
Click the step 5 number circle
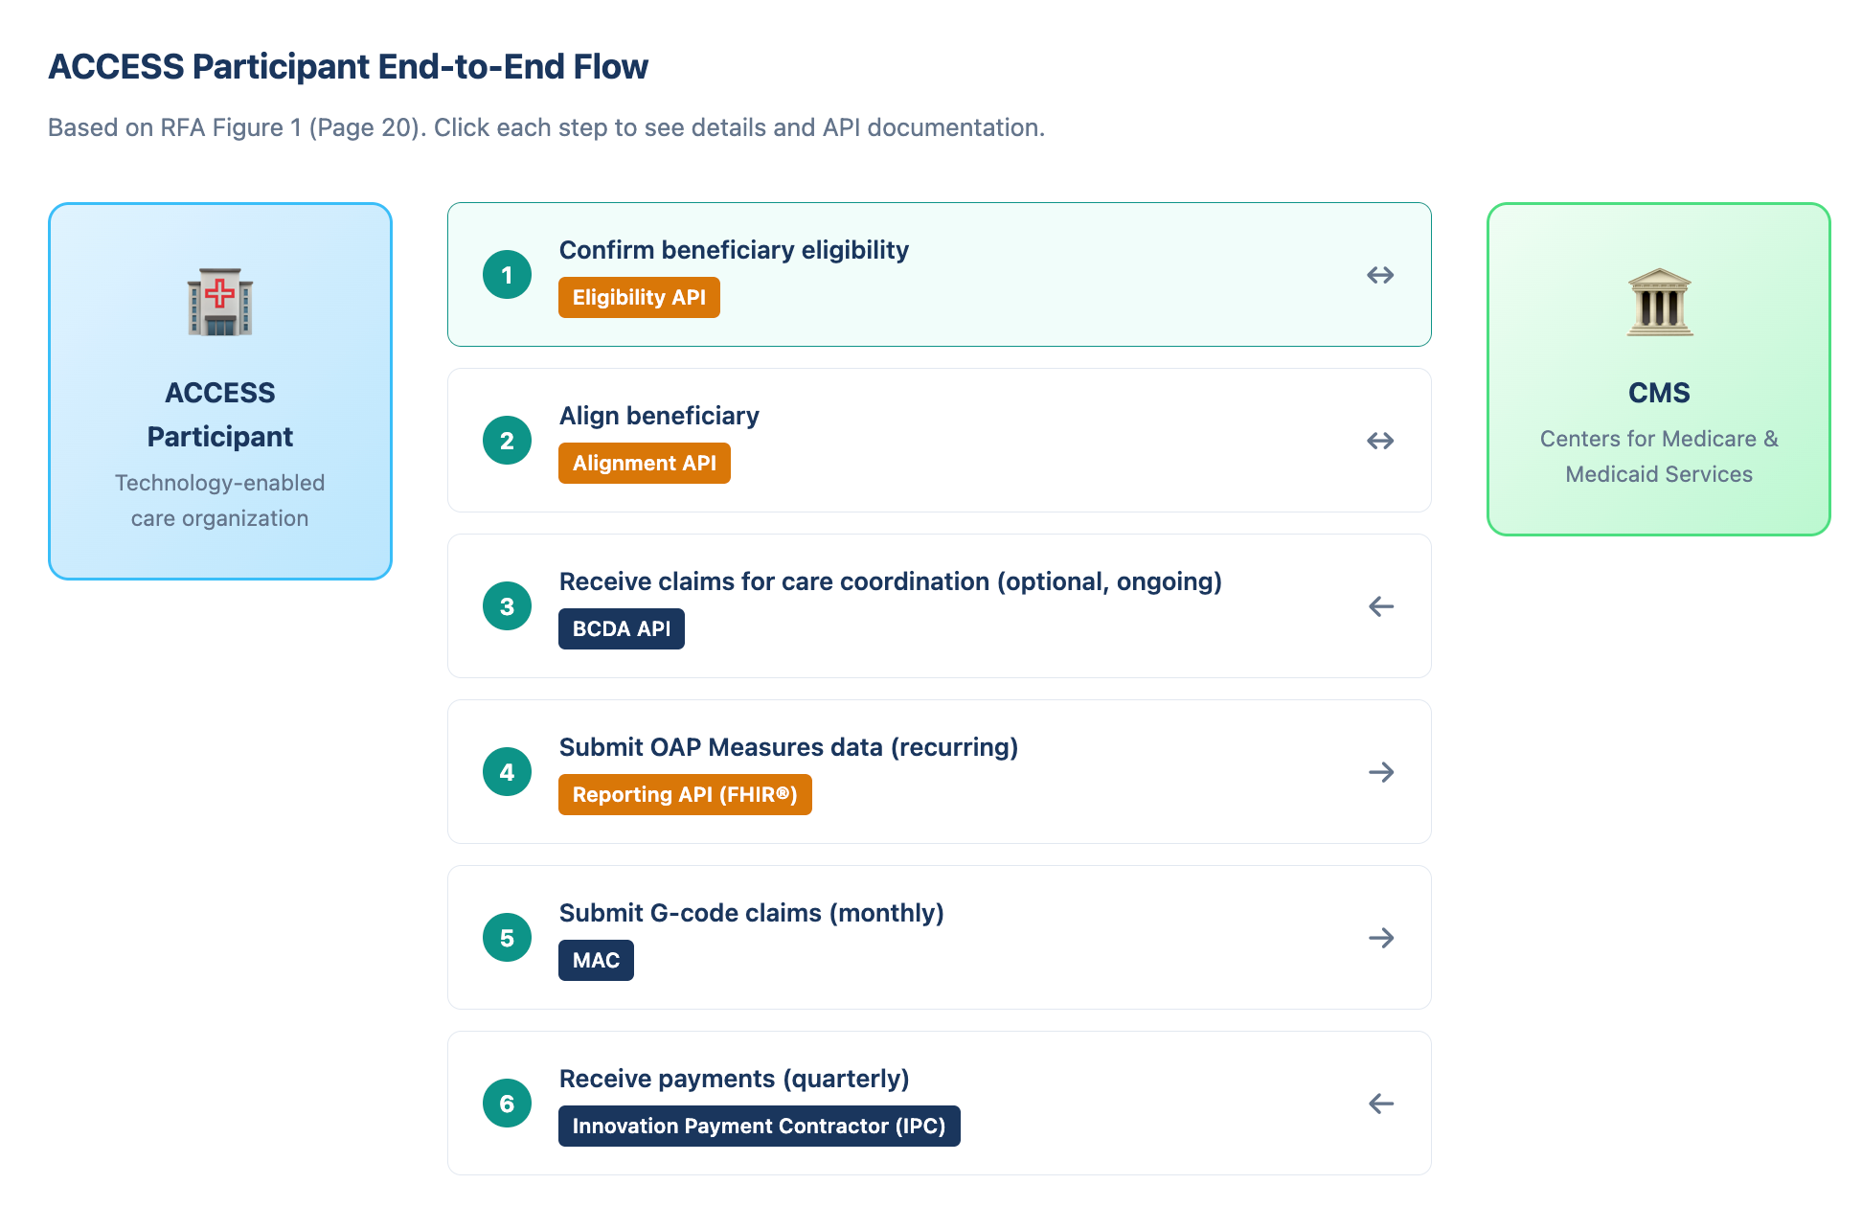(507, 938)
